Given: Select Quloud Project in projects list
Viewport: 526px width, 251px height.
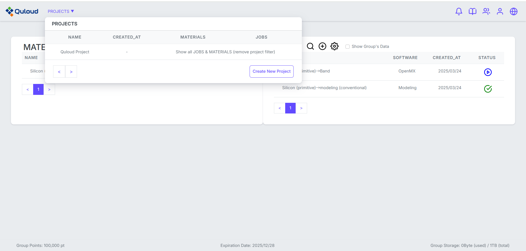Looking at the screenshot, I should click(x=75, y=52).
